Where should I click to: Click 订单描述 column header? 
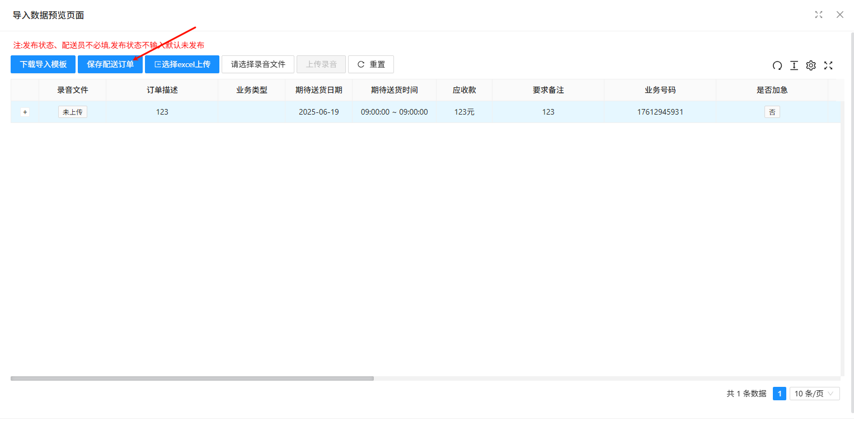[162, 90]
